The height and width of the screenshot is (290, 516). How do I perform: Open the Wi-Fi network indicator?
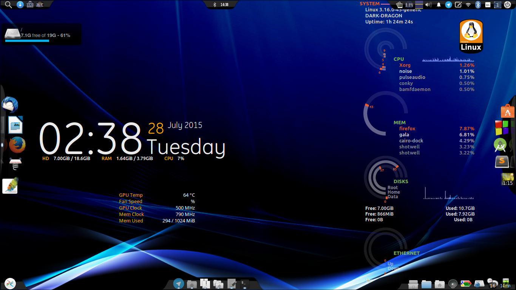468,5
